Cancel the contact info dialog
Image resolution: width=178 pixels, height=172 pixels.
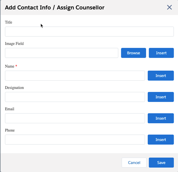pos(134,163)
